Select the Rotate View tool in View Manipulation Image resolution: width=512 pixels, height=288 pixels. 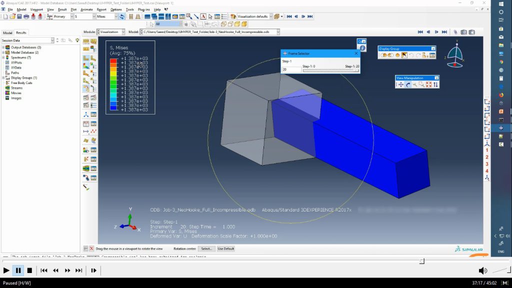click(408, 84)
